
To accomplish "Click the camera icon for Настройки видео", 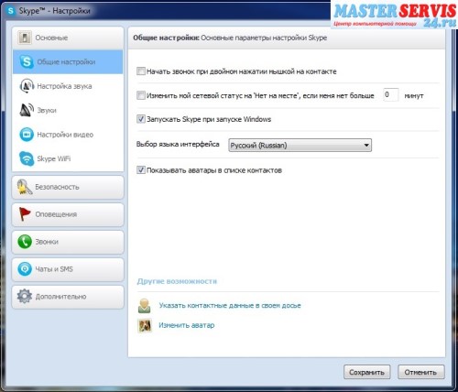I will coord(27,135).
